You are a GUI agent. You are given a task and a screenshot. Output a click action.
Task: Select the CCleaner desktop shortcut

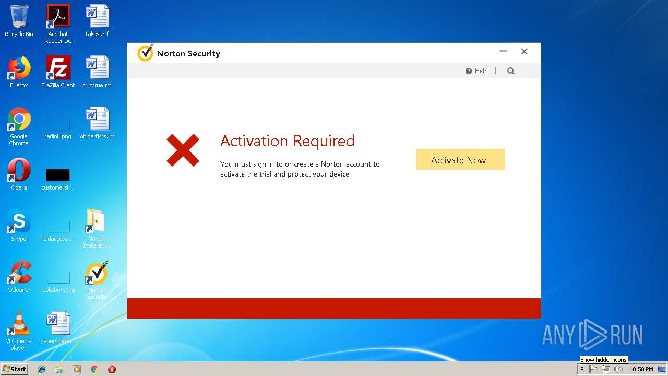click(19, 277)
